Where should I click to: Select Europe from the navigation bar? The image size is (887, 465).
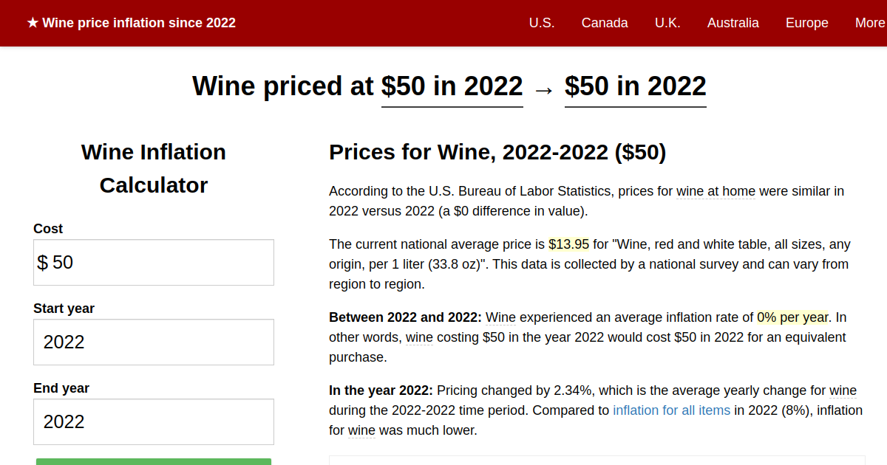806,23
